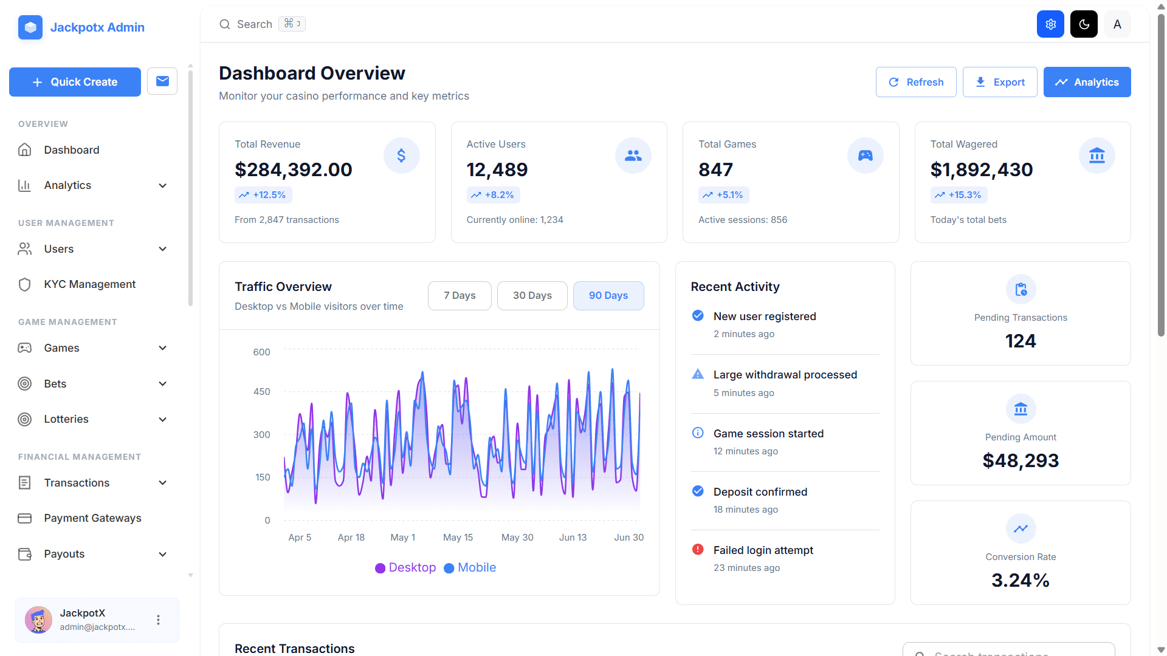Open user menu three-dot icon
This screenshot has height=656, width=1167.
click(x=158, y=620)
